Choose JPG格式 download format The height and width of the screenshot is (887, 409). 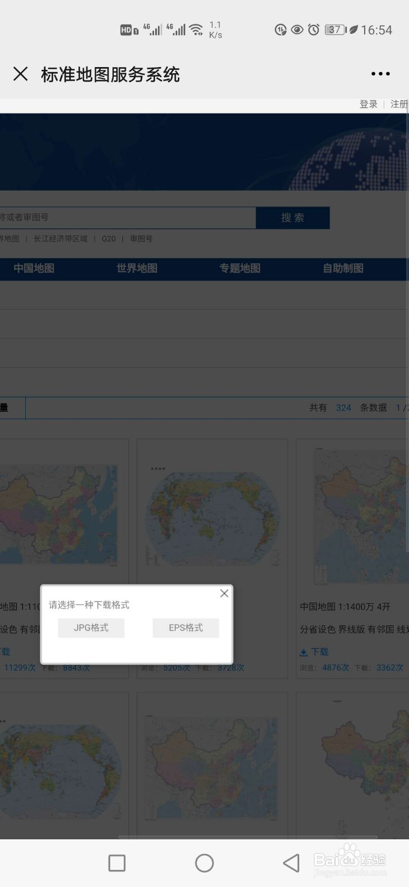(91, 628)
